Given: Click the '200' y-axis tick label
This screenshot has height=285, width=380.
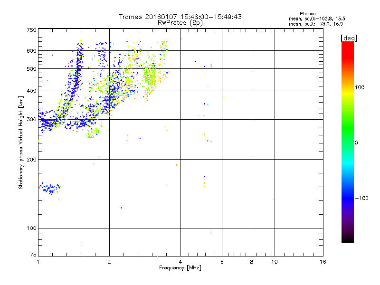Looking at the screenshot, I should (x=31, y=160).
